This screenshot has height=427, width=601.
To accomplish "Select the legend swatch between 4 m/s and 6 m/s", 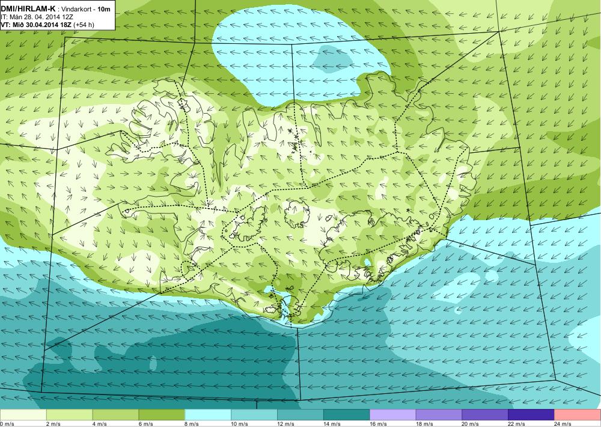I will tap(115, 415).
